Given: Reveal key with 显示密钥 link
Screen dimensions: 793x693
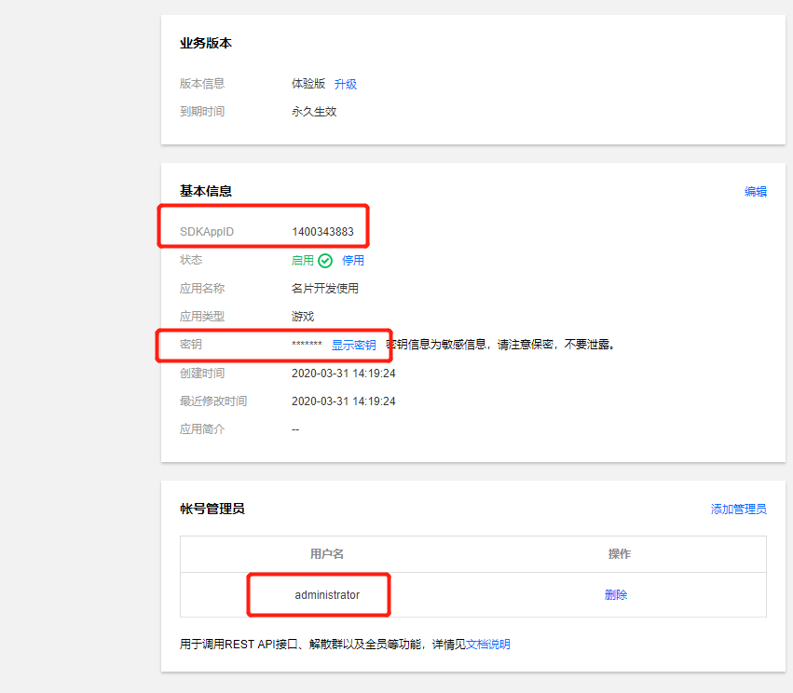Looking at the screenshot, I should click(x=353, y=345).
